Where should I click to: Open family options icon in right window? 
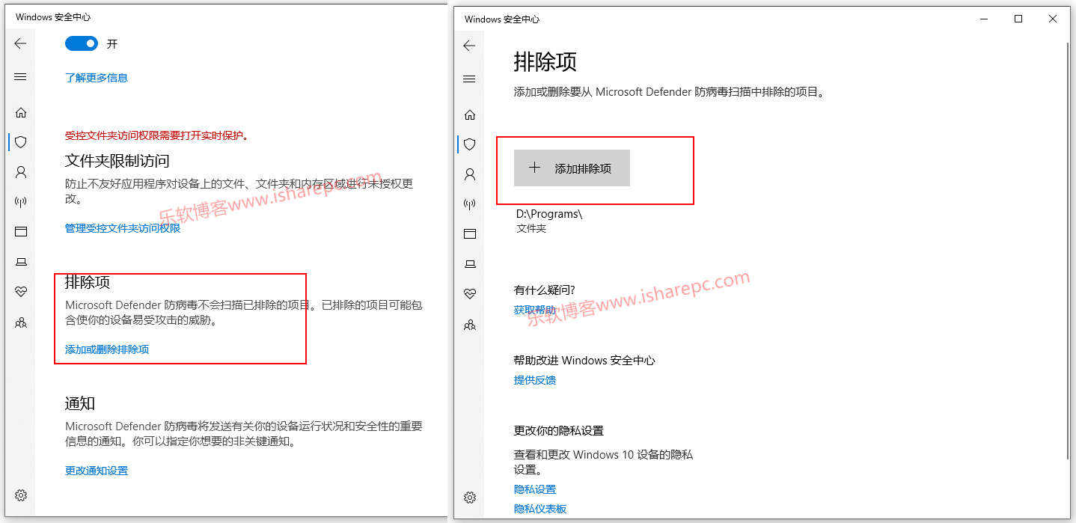470,325
